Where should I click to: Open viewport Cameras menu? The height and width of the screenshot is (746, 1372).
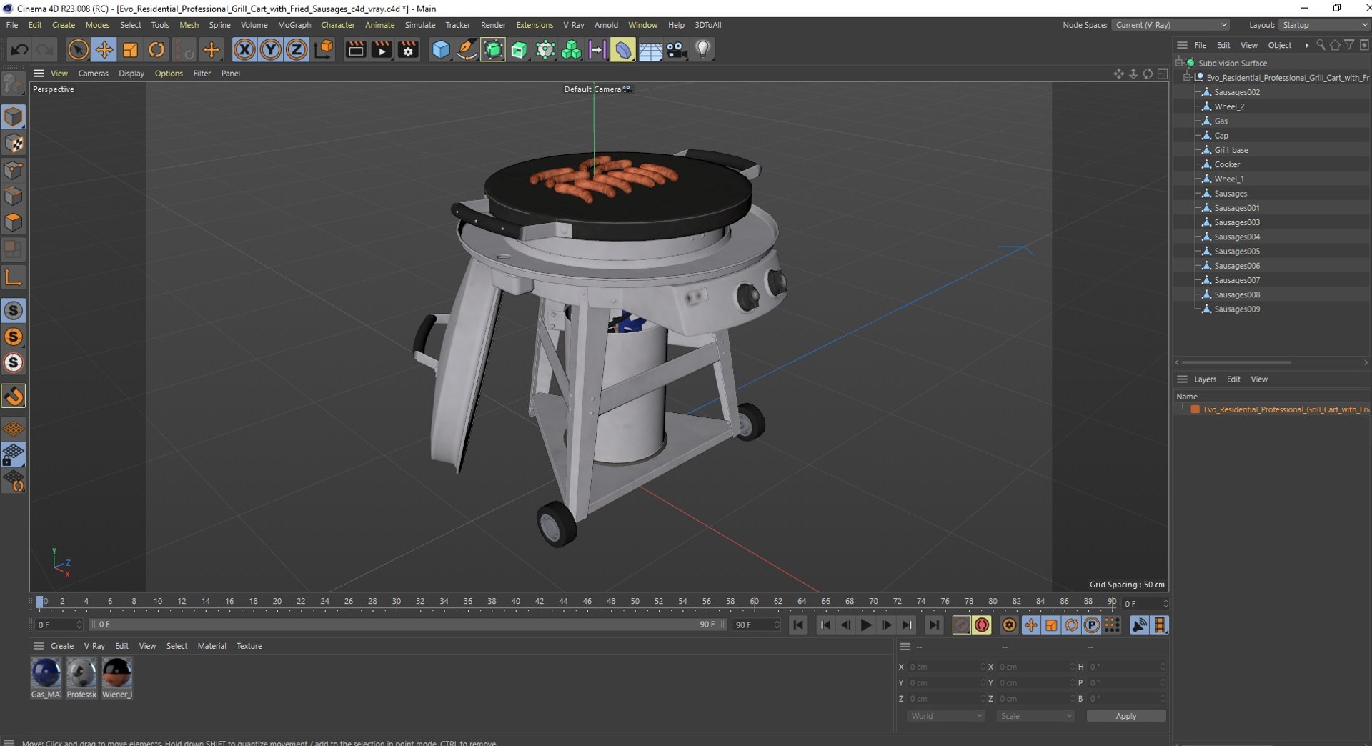click(x=93, y=74)
